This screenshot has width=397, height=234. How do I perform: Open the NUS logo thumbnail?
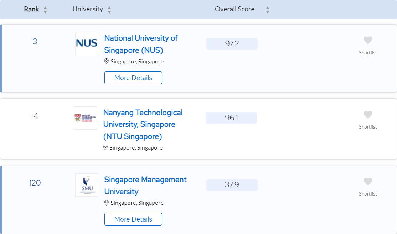87,43
